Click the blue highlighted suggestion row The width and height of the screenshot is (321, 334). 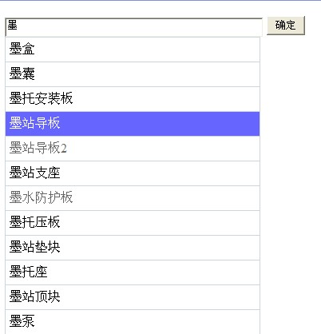click(133, 124)
